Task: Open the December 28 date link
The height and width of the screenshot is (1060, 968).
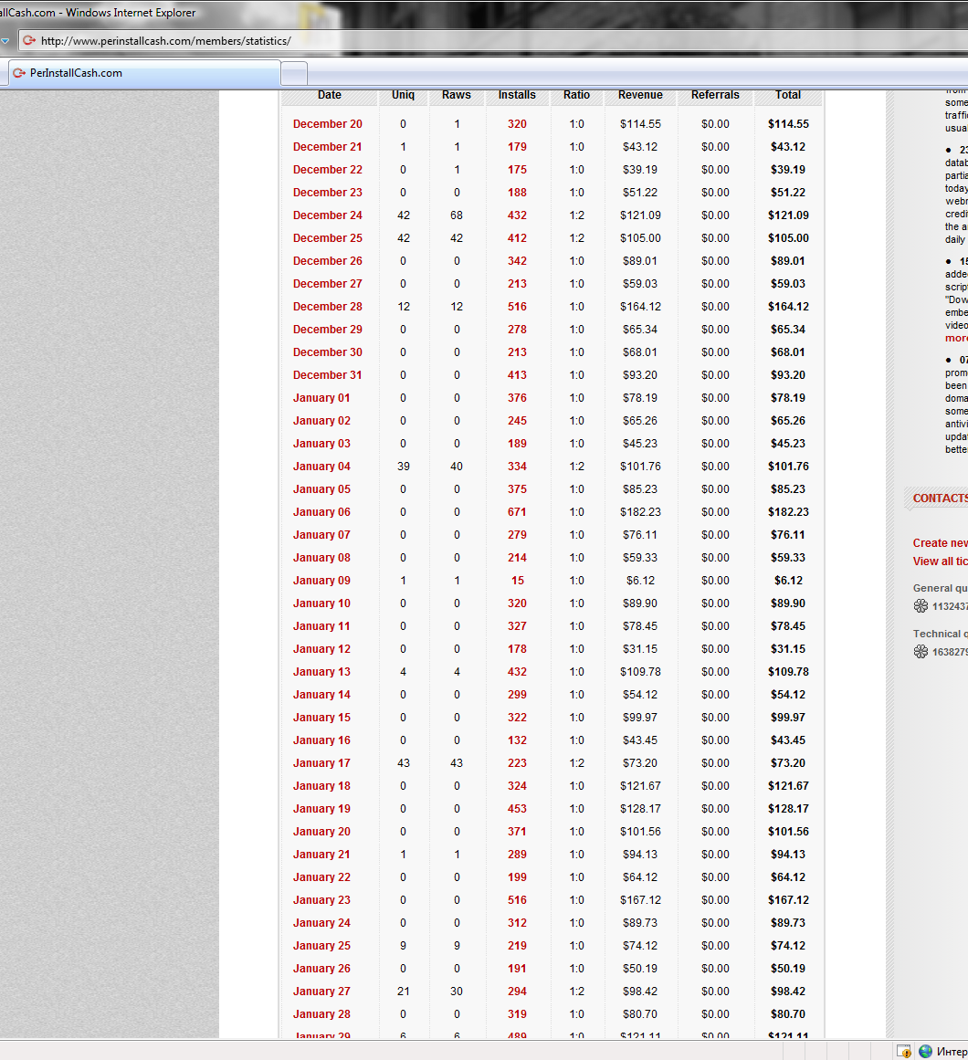Action: tap(327, 307)
